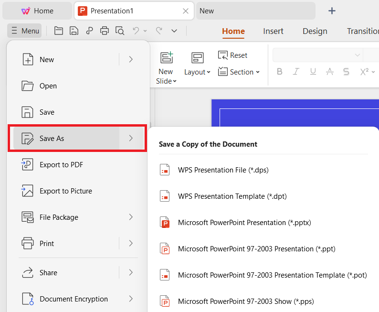Save as WPS Presentation File (*.dps)

tap(263, 170)
